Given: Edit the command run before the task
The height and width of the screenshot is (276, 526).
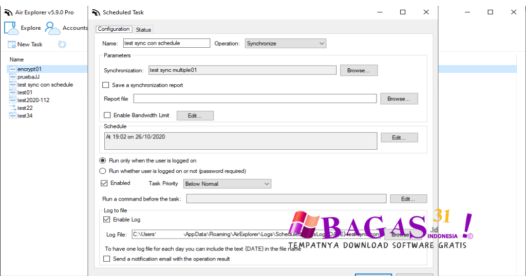Looking at the screenshot, I should 408,199.
